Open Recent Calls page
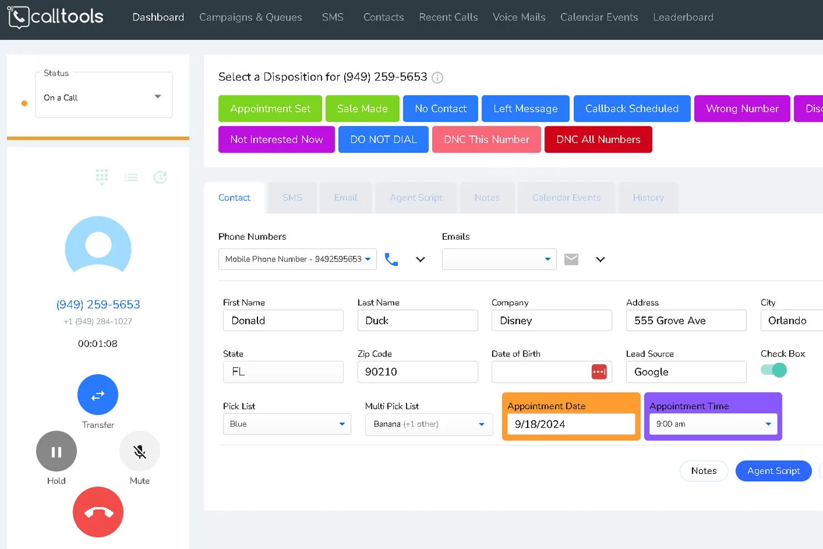 [448, 17]
